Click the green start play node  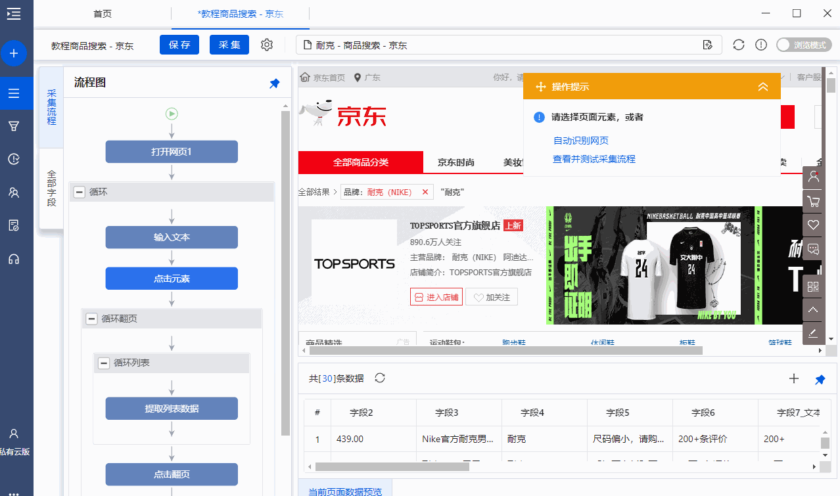tap(172, 114)
